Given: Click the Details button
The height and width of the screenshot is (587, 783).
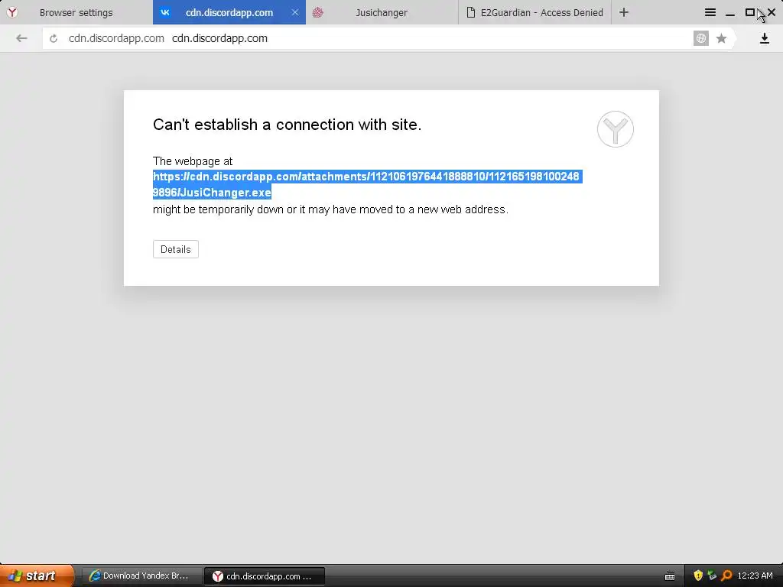Looking at the screenshot, I should pos(176,250).
